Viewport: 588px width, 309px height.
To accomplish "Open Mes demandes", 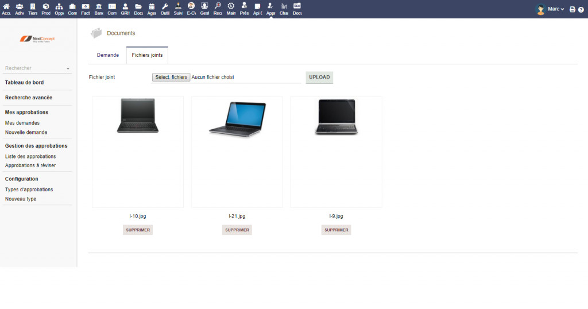I will pos(22,123).
